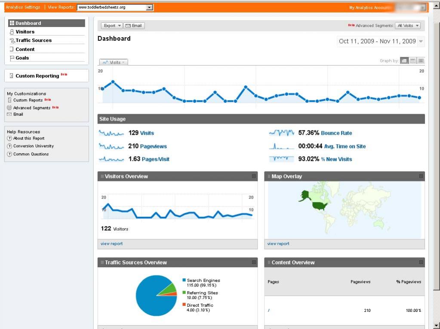Click the envelope icon on Email button

(128, 25)
